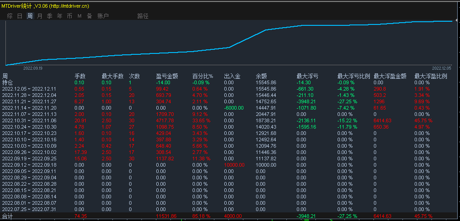The height and width of the screenshot is (221, 460).
Task: Select week row 2022.11.14 ~ 2022.11.20
Action: tap(29, 108)
